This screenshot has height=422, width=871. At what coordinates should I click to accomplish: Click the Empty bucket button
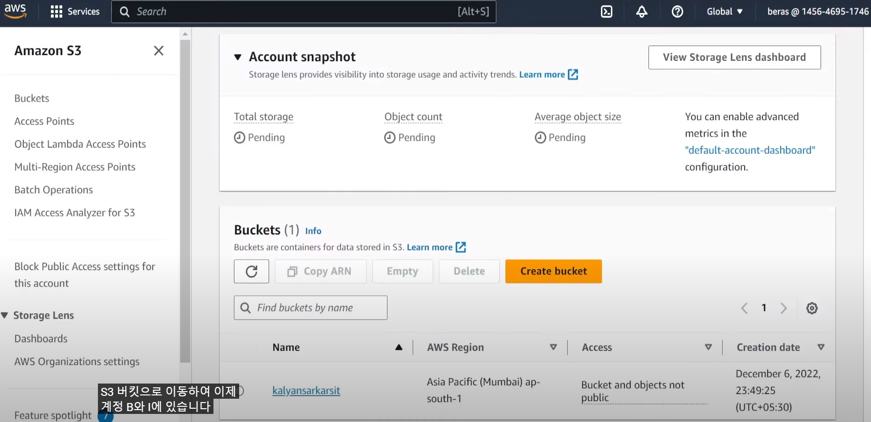(403, 272)
